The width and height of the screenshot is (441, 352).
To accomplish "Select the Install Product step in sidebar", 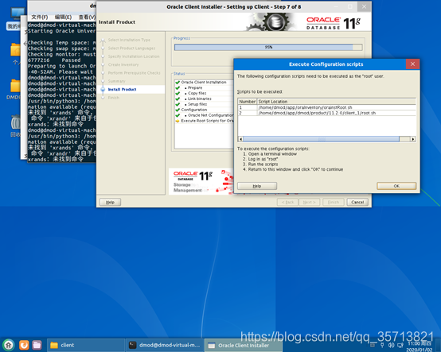I will pos(122,89).
